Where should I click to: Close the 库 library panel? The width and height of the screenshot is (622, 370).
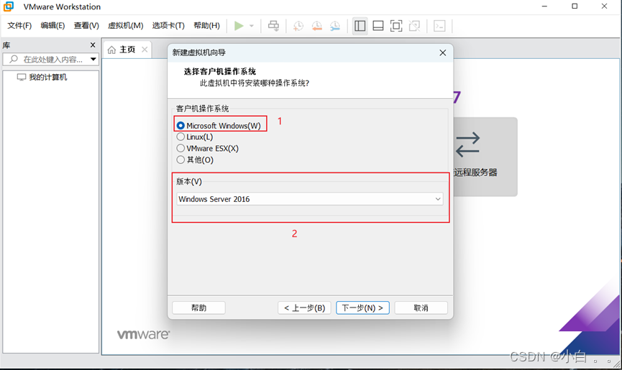[93, 45]
